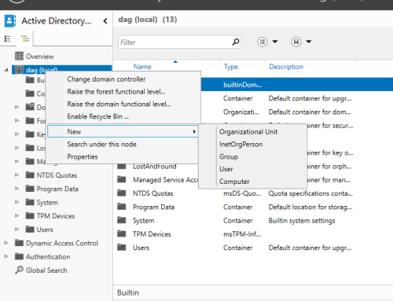Open Global Search

tap(46, 270)
